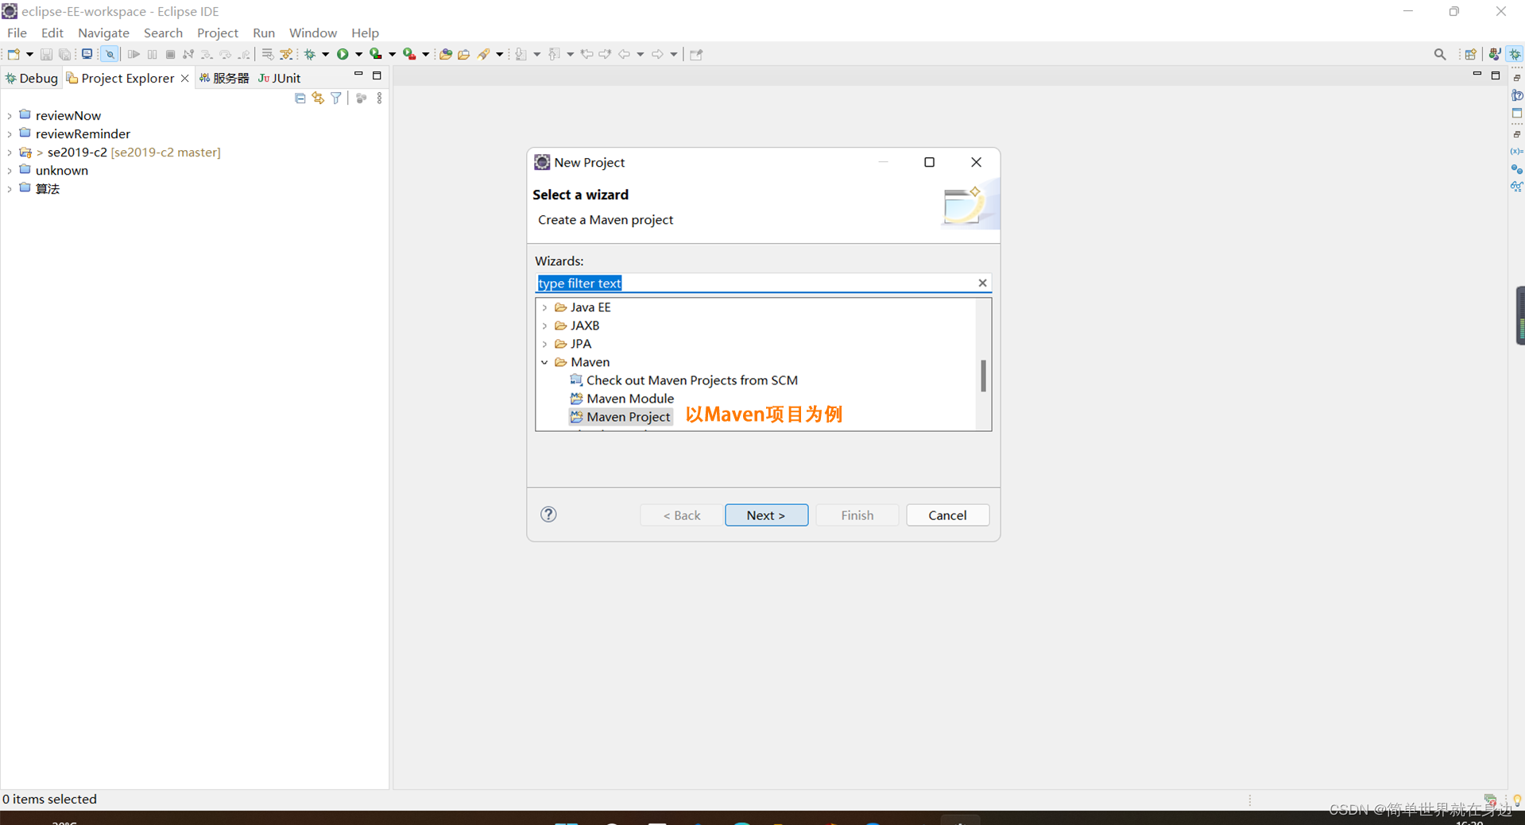The height and width of the screenshot is (825, 1525).
Task: Launch Debug mode from the toolbar
Action: [310, 53]
